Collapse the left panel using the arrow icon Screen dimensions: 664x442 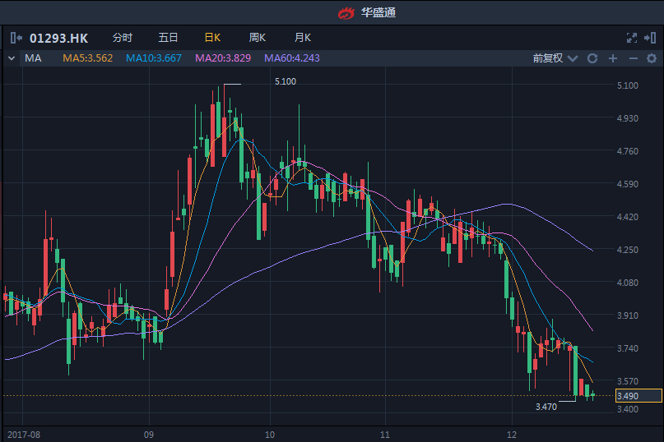[x=16, y=38]
